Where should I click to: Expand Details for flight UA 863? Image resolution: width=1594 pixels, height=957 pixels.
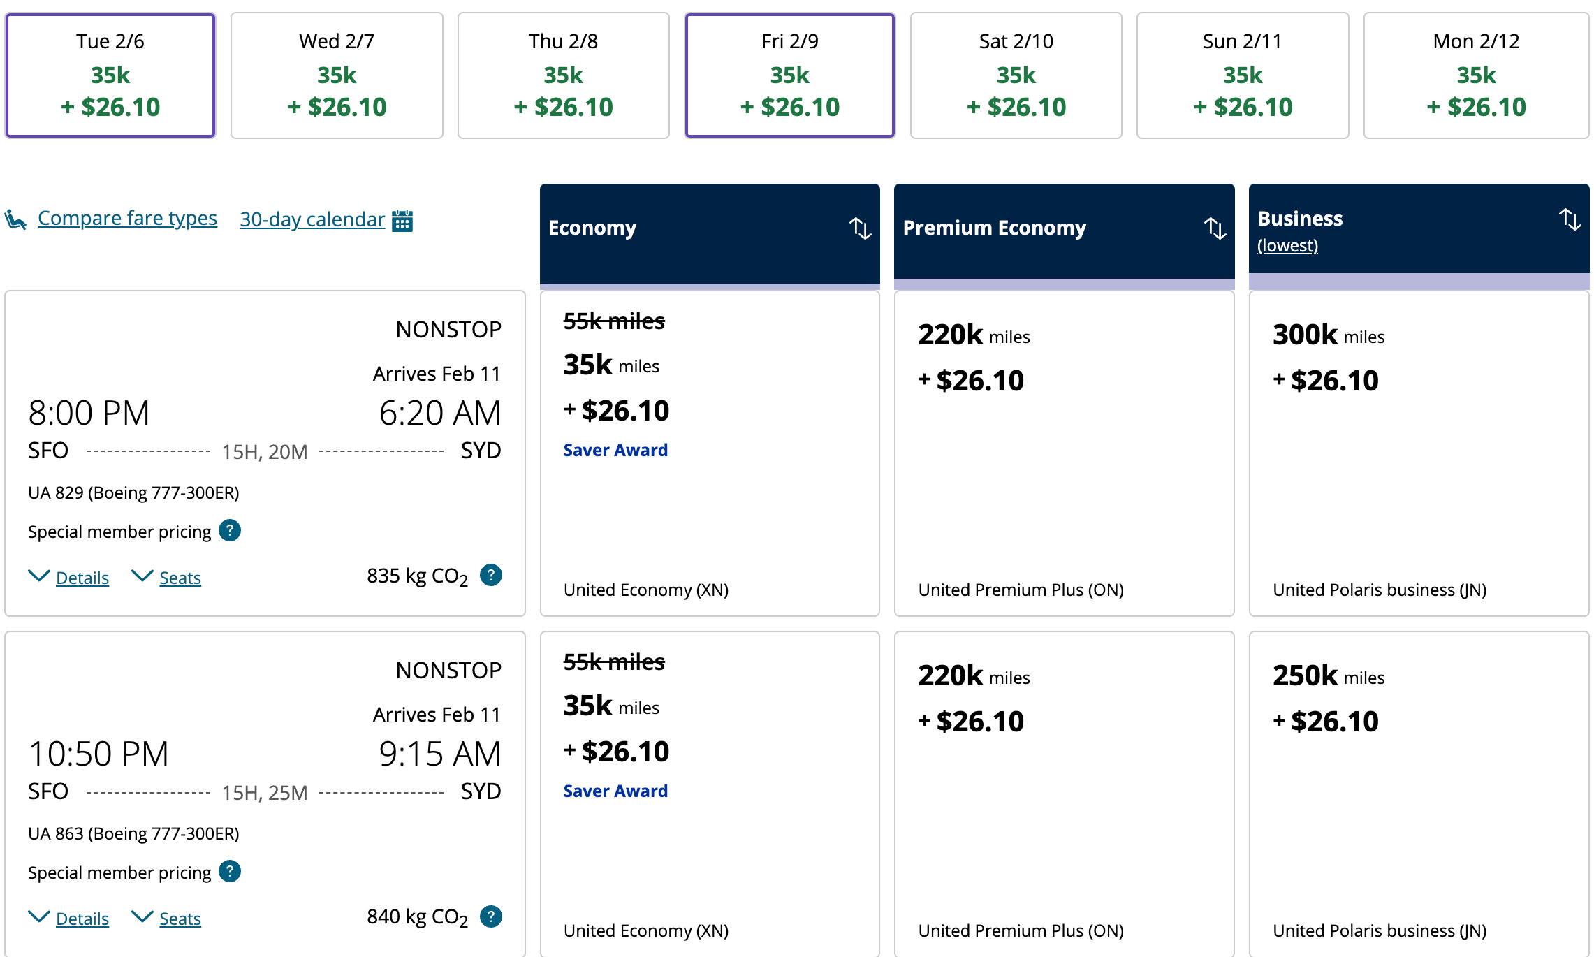coord(82,919)
